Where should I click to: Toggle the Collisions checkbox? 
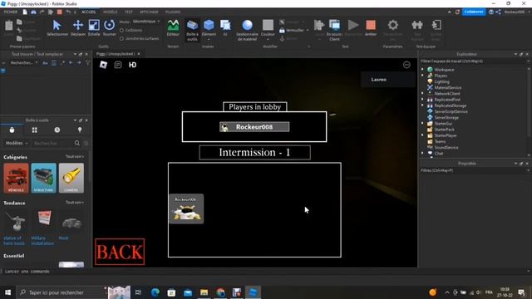coord(121,30)
